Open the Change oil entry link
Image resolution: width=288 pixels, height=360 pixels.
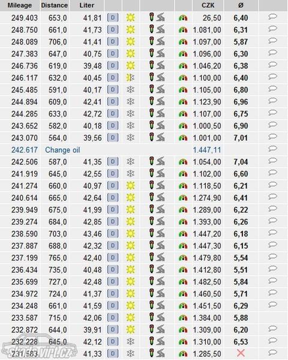point(62,150)
